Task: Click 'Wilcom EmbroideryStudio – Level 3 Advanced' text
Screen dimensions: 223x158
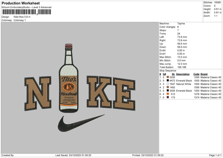Action: 26,7
